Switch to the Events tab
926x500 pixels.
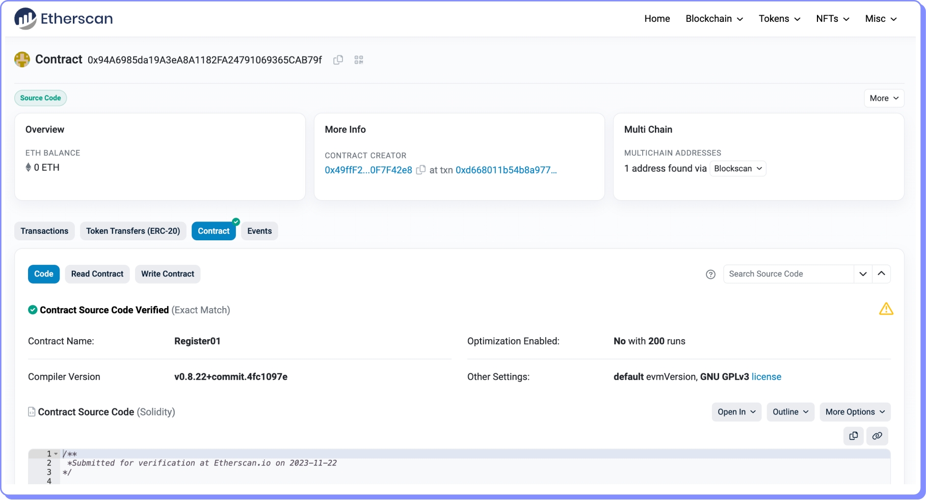(x=259, y=231)
